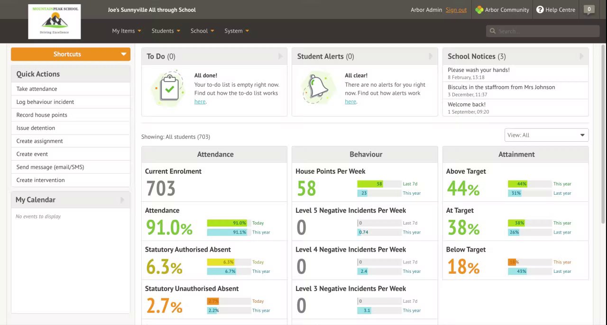Expand the School Notices panel arrow
This screenshot has height=325, width=607.
581,56
